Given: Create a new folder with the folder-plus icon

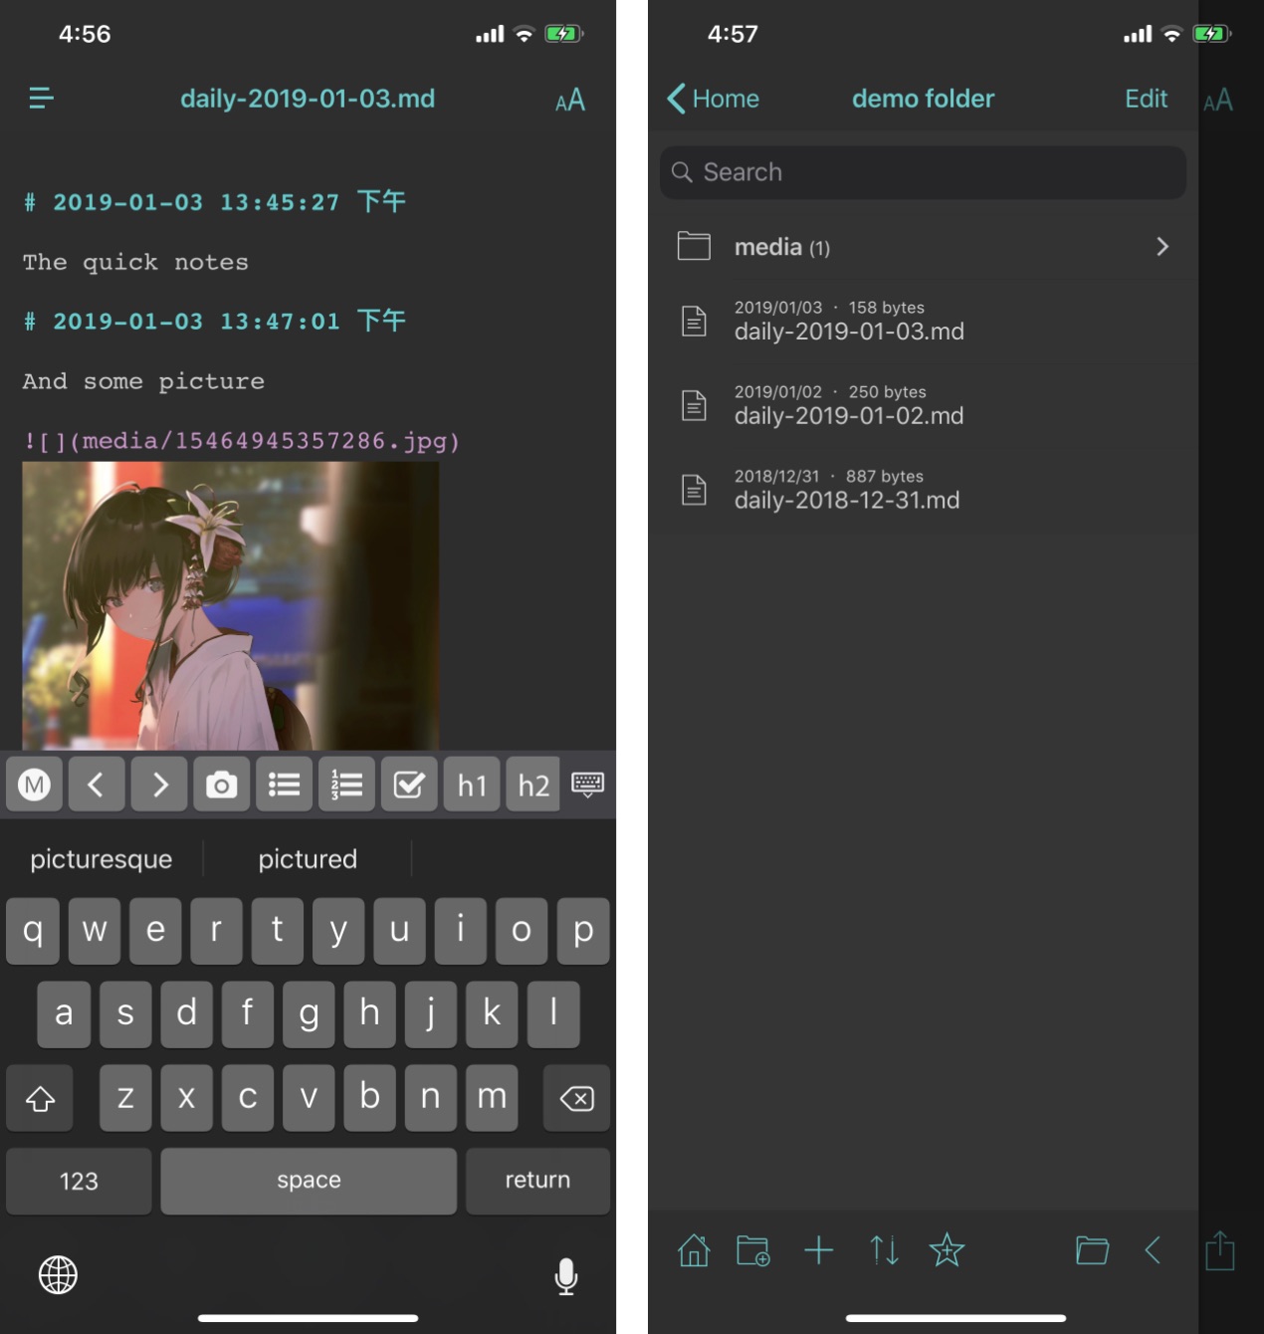Looking at the screenshot, I should [753, 1250].
